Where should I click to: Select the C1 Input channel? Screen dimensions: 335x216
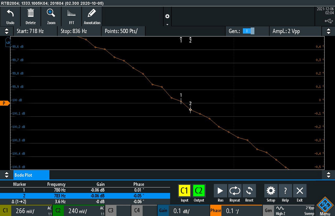click(184, 191)
